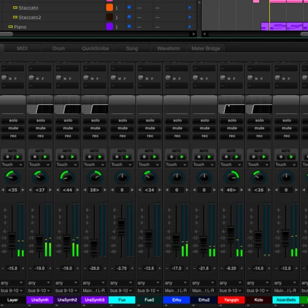Screen dimensions: 308x308
Task: Click minus button beside Koto volume -14.0
Action: (249, 269)
